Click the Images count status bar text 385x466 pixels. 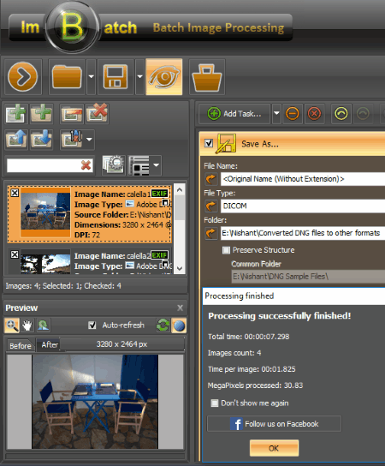pos(63,286)
